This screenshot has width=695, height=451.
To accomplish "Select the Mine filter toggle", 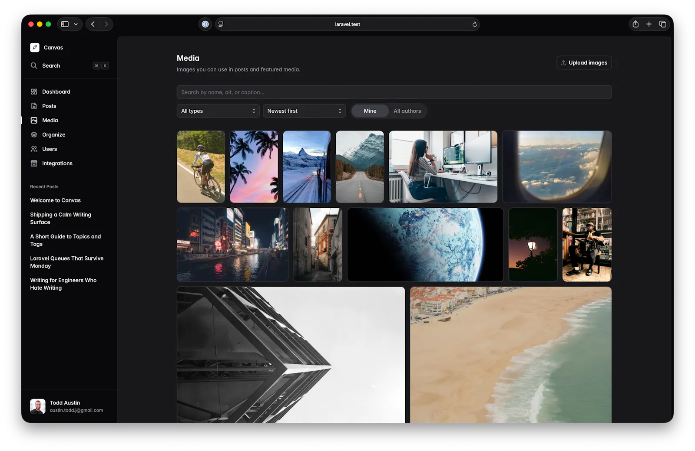I will [370, 111].
